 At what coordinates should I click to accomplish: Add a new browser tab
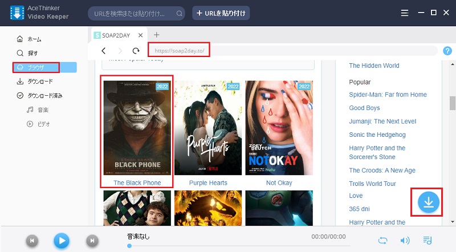tap(156, 35)
